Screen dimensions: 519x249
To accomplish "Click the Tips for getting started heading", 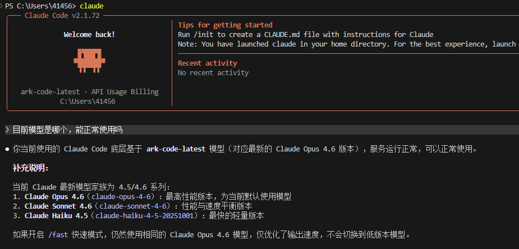I will [x=225, y=25].
